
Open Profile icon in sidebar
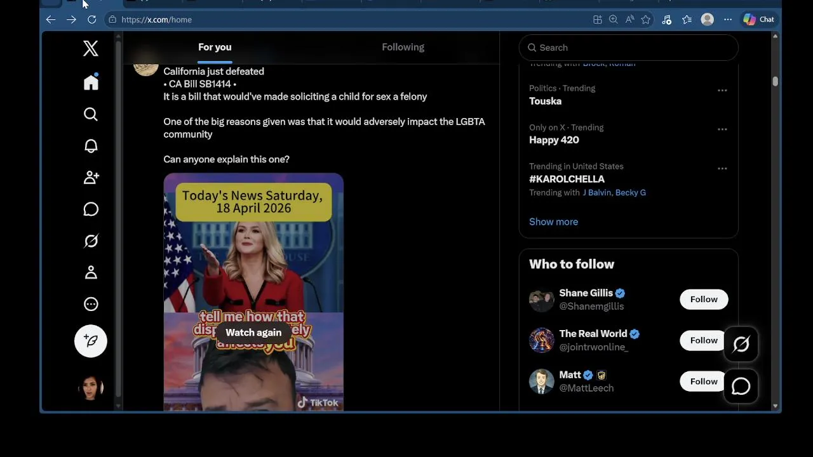coord(91,272)
